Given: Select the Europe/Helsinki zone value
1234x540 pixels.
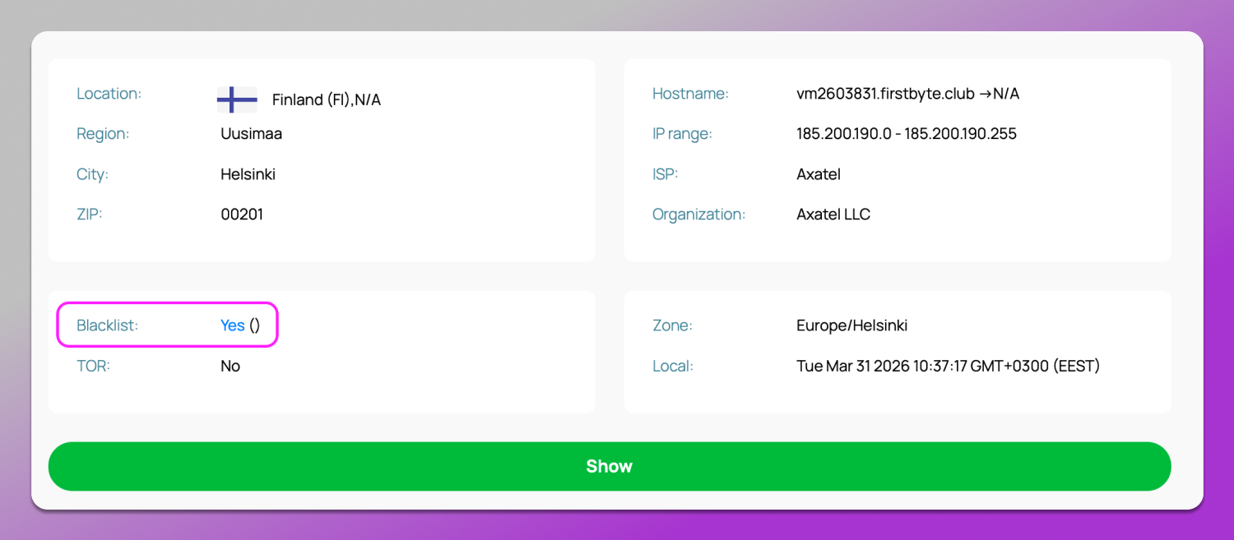Looking at the screenshot, I should (851, 325).
